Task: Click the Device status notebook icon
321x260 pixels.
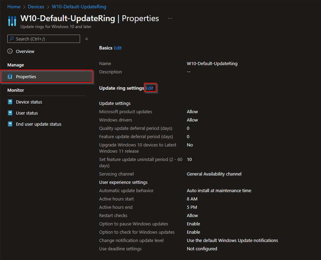Action: (x=10, y=102)
